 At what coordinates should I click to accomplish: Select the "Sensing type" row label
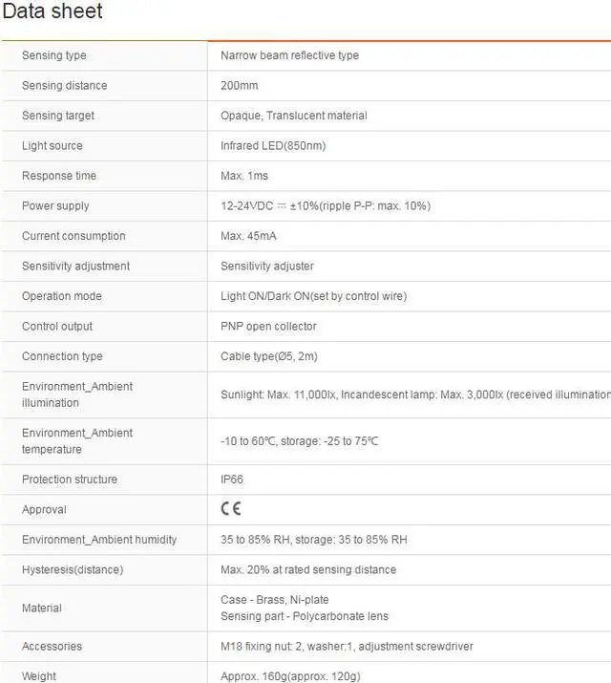54,55
